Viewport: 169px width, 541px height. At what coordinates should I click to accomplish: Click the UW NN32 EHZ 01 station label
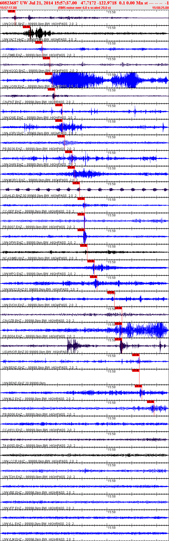pyautogui.click(x=15, y=290)
